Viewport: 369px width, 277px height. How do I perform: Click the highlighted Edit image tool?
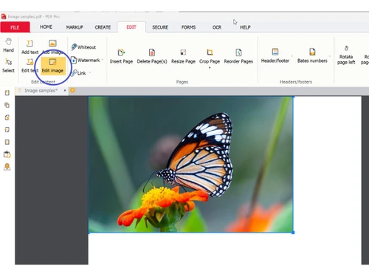point(52,66)
